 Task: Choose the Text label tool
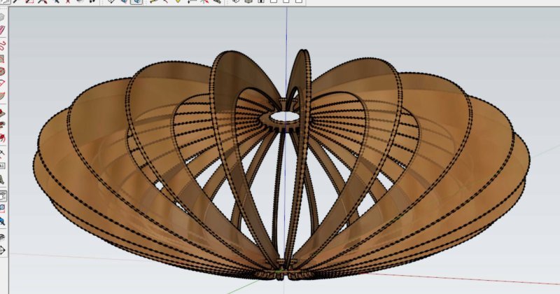(x=2, y=166)
